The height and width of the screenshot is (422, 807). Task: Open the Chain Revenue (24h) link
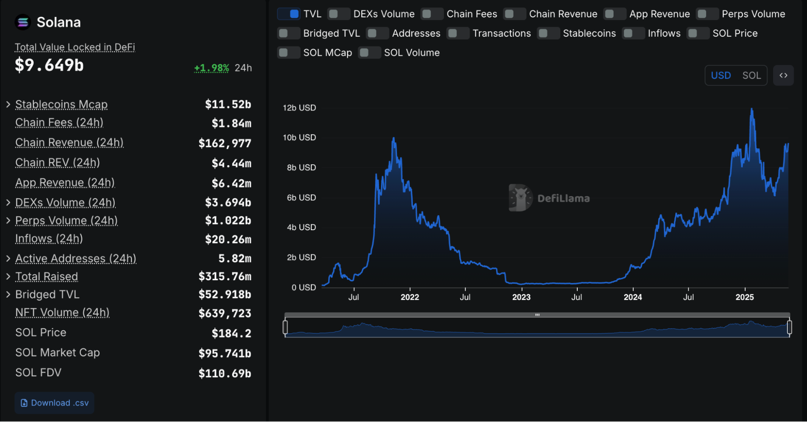coord(69,142)
